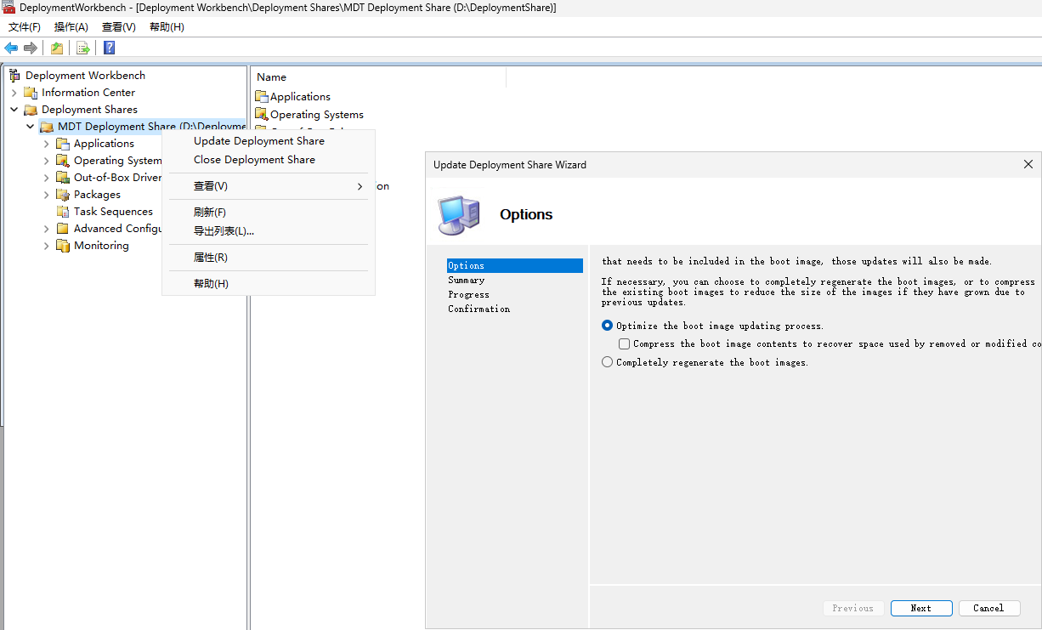Image resolution: width=1042 pixels, height=630 pixels.
Task: Click the blue Back arrow toolbar icon
Action: 11,48
